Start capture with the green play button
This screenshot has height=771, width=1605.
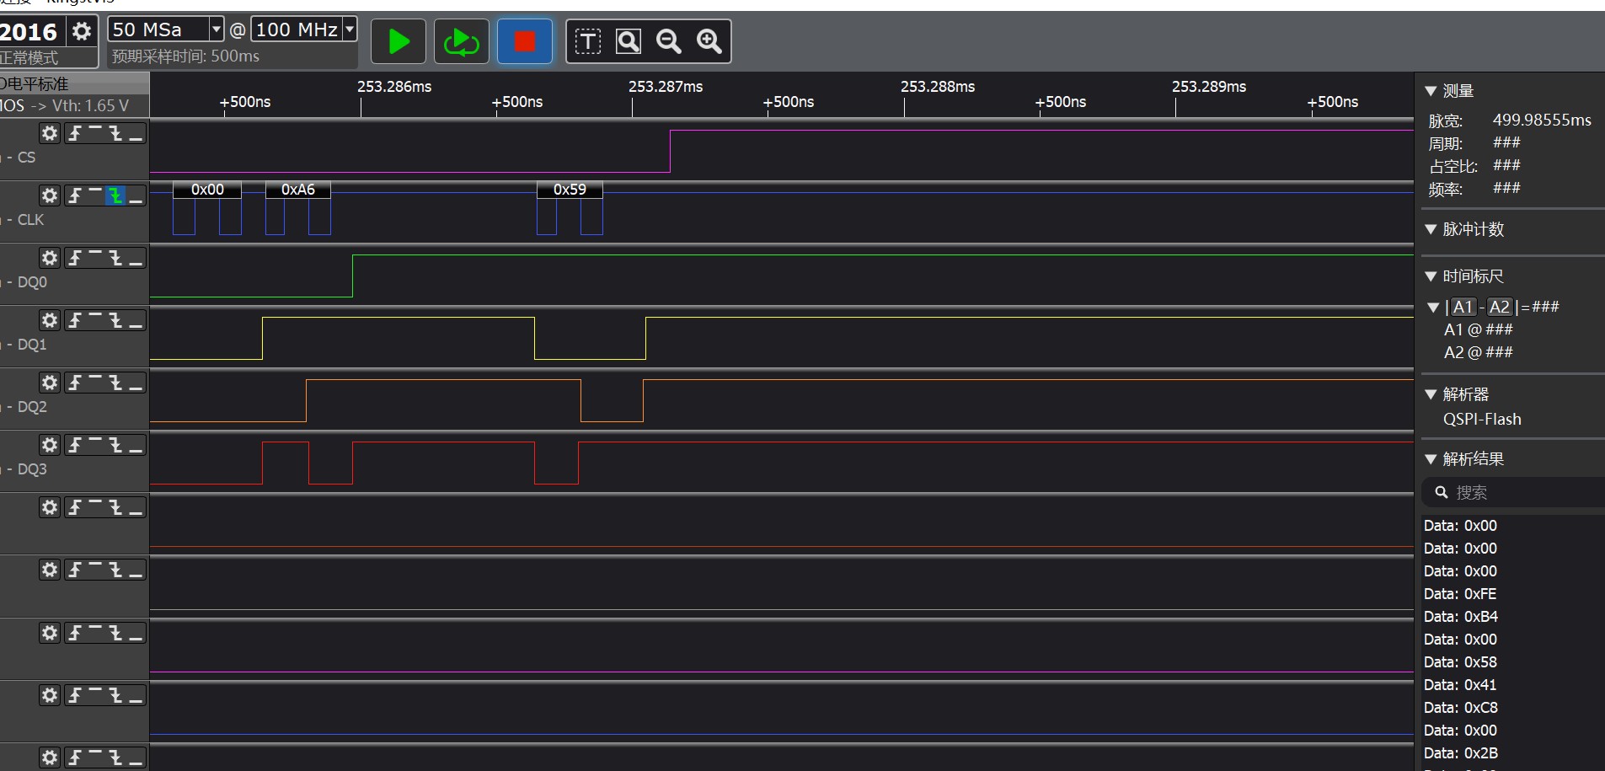click(399, 41)
